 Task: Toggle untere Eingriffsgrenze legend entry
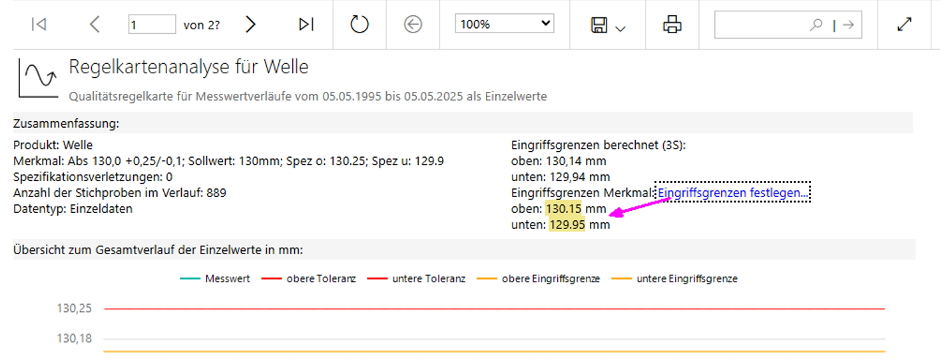tap(675, 279)
